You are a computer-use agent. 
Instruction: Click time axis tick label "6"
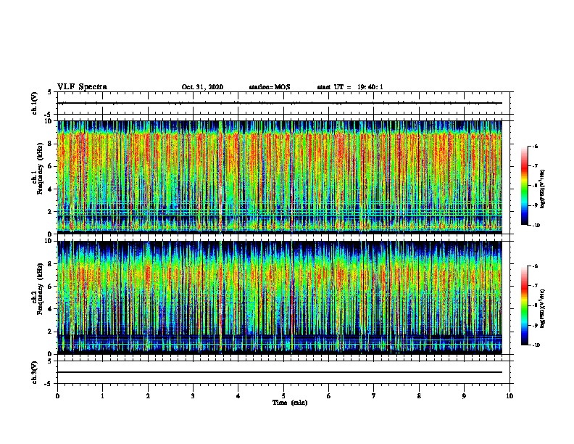[x=328, y=396]
